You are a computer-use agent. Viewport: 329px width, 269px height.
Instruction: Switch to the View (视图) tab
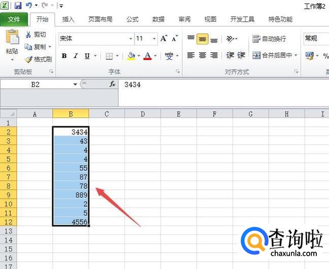point(211,19)
